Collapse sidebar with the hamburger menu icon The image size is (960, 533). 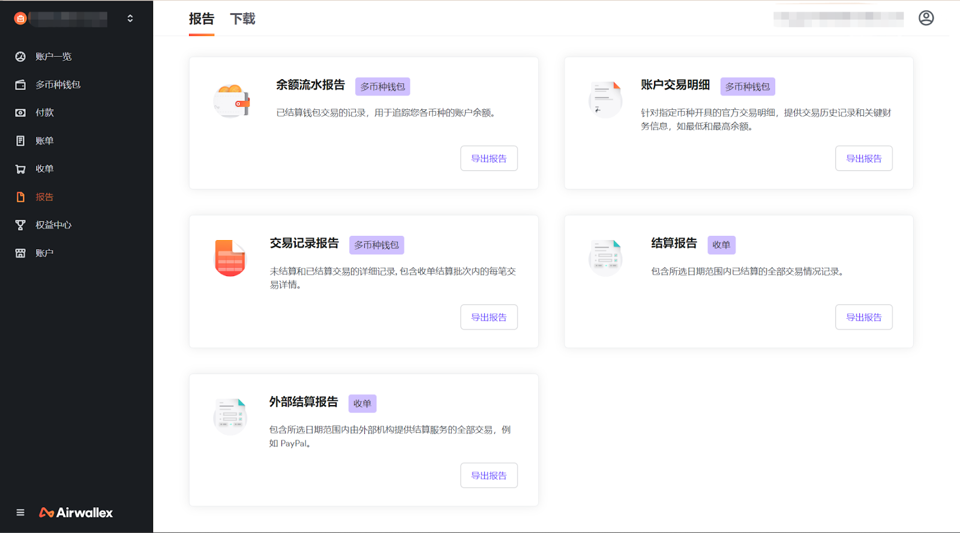[x=20, y=513]
